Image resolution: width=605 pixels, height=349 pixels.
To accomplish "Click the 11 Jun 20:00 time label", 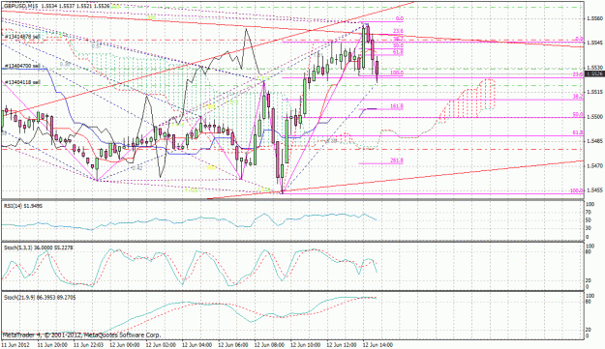I will tap(51, 345).
